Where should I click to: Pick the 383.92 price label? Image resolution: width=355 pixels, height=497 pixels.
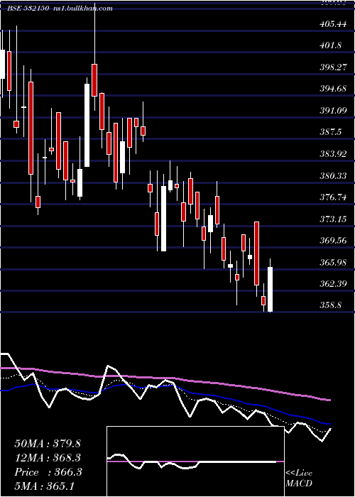click(333, 154)
